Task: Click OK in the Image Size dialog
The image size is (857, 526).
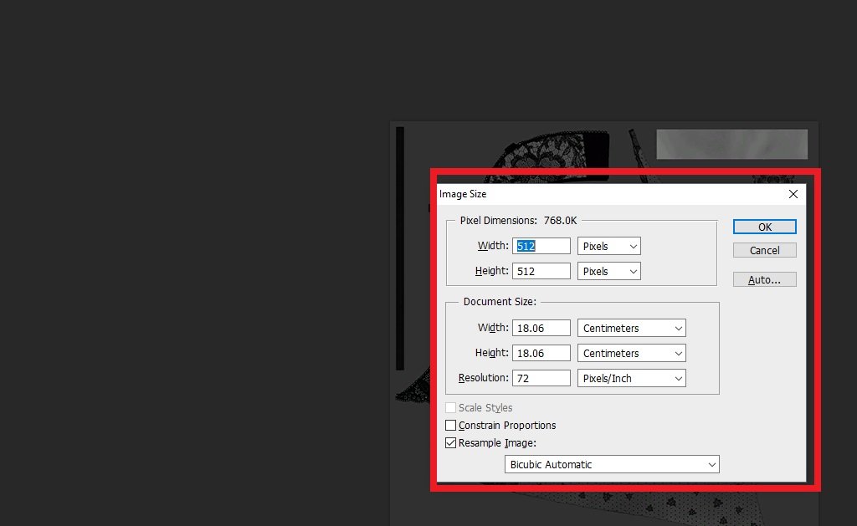Action: point(765,227)
